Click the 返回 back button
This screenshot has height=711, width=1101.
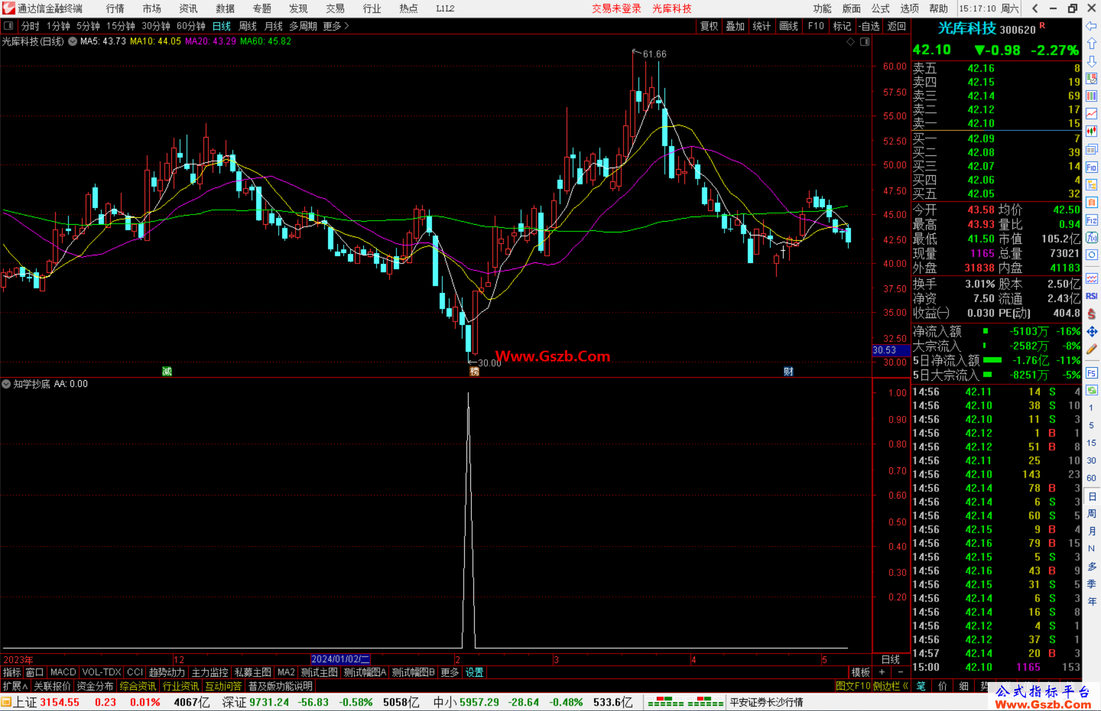click(896, 26)
